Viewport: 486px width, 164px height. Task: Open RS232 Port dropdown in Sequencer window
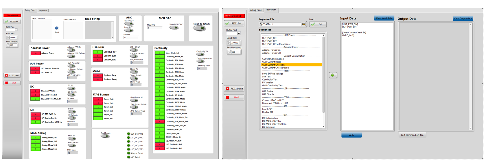(x=239, y=33)
